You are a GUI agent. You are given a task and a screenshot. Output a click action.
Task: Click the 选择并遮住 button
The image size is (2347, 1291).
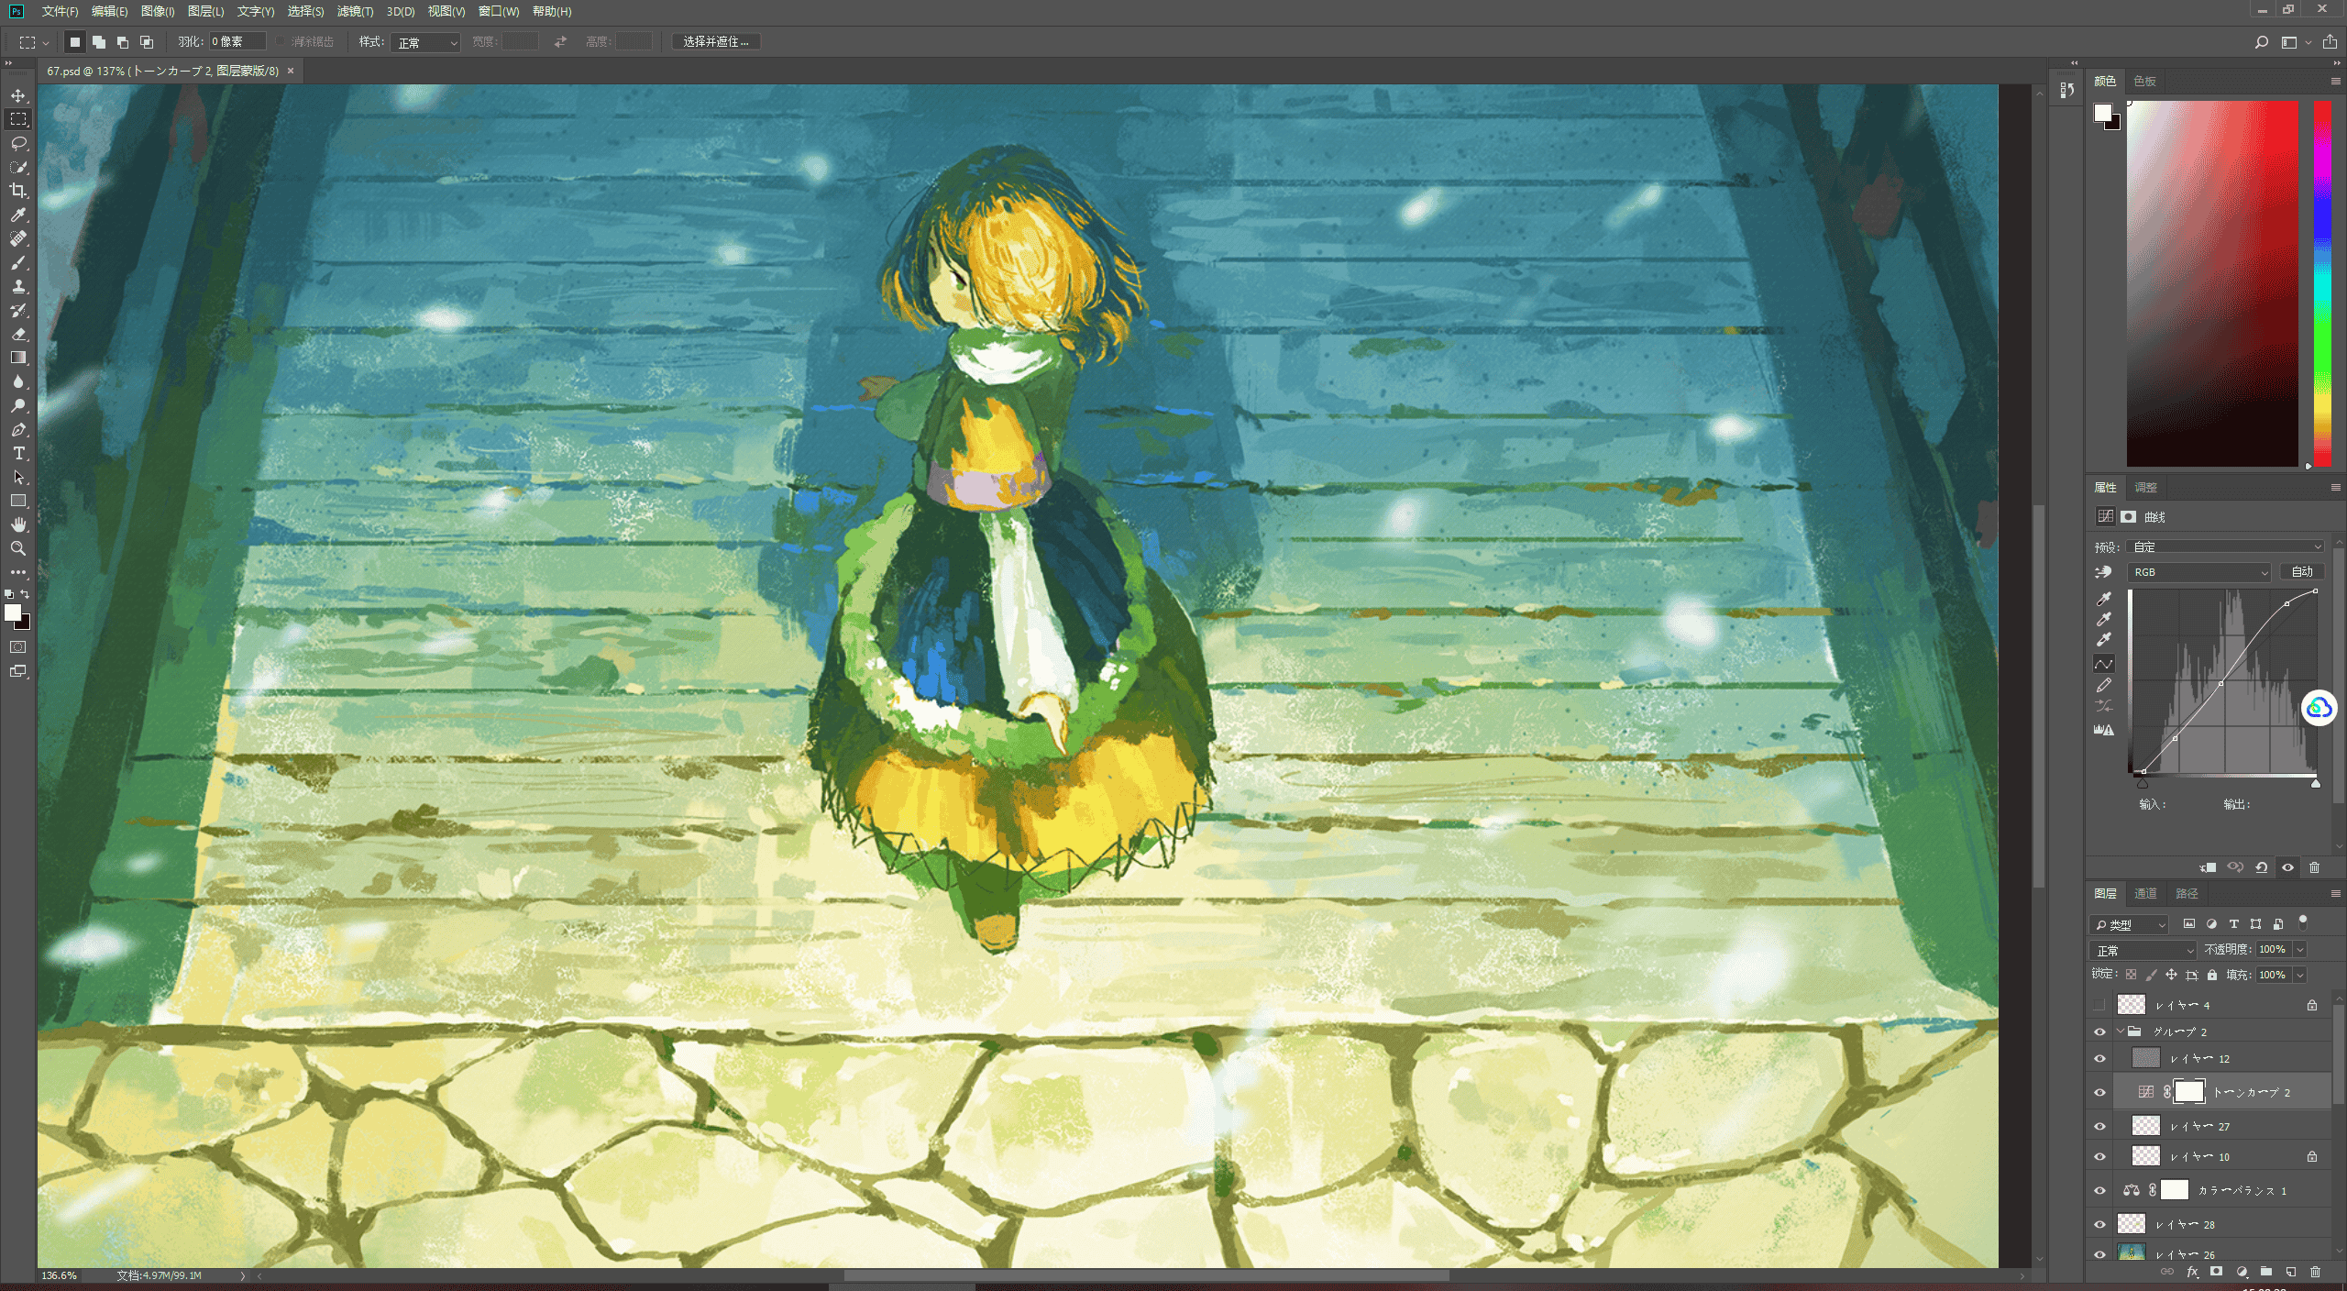(x=716, y=42)
